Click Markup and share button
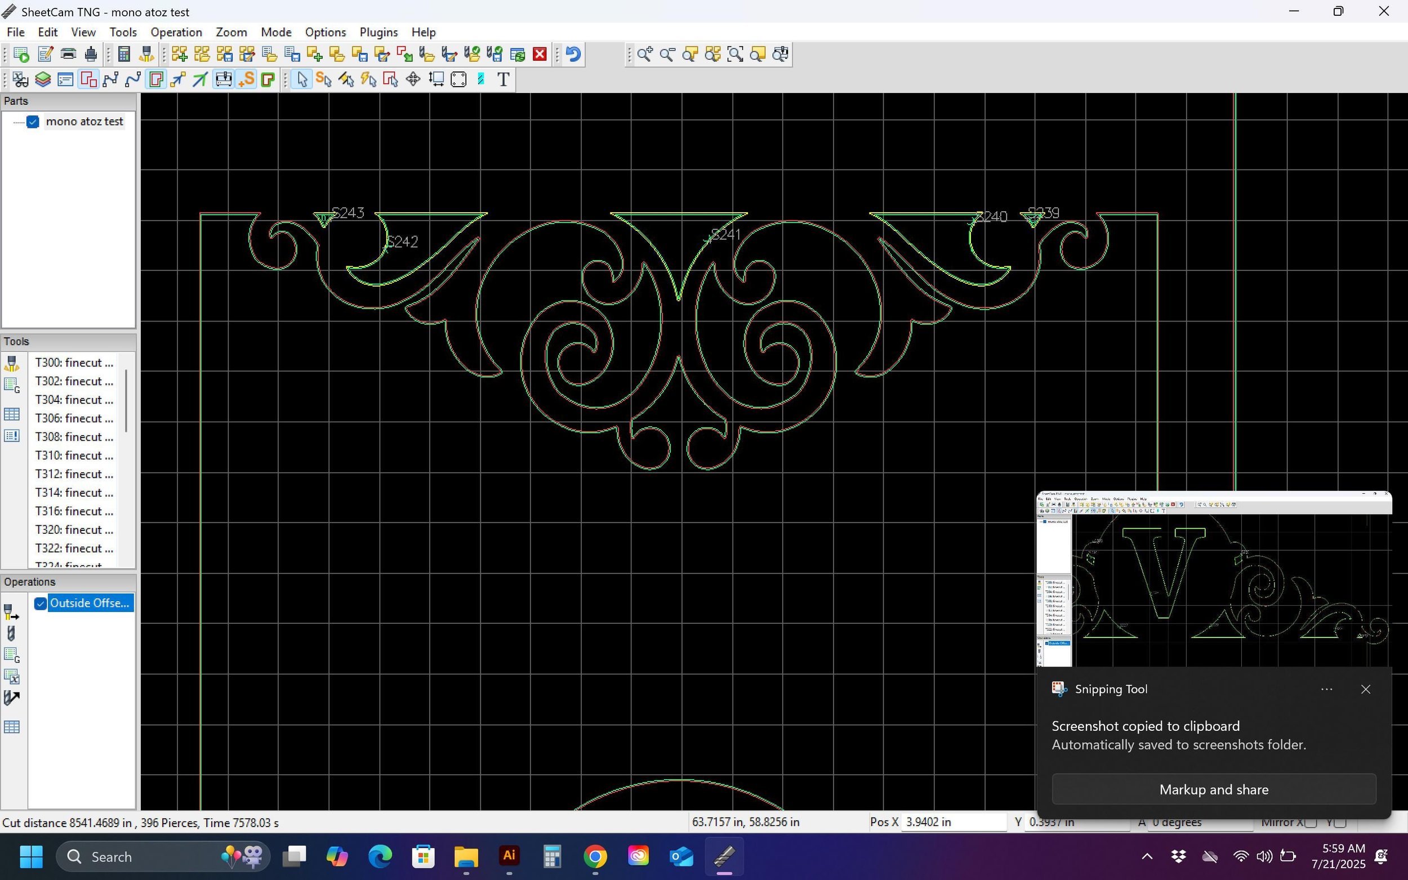Screen dimensions: 1408x880 click(x=1214, y=789)
